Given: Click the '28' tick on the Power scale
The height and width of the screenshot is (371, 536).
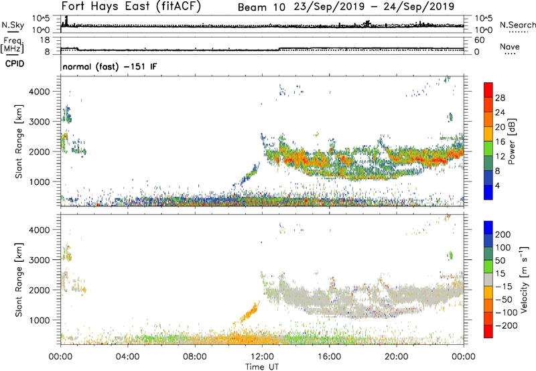Looking at the screenshot, I should (x=500, y=98).
